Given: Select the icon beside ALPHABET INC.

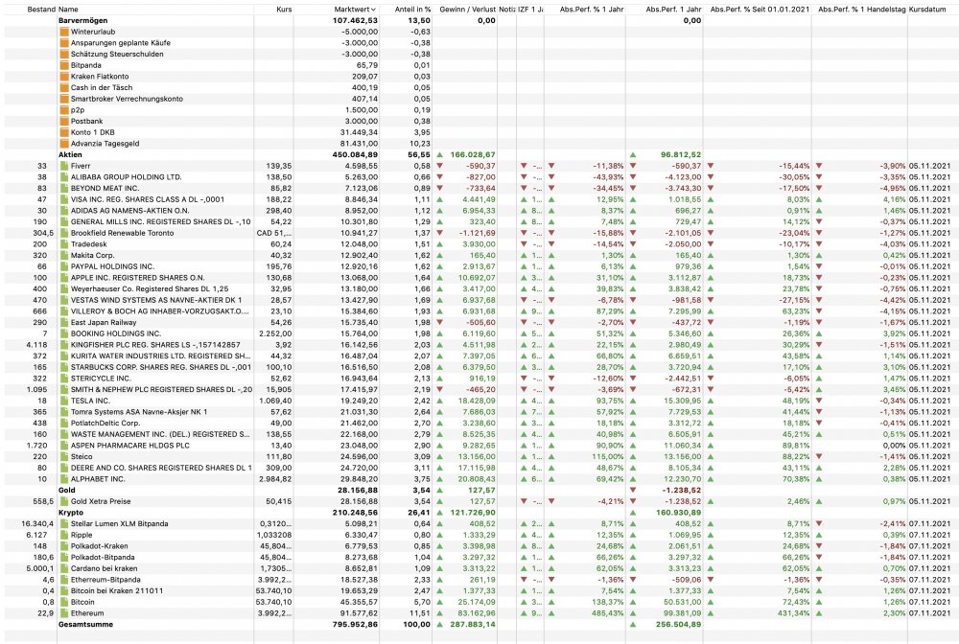Looking at the screenshot, I should point(64,479).
